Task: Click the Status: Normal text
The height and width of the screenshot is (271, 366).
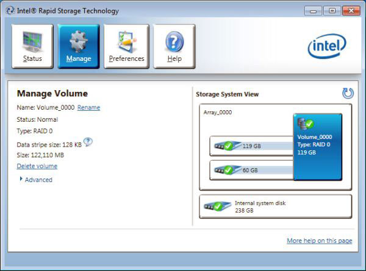Action: tap(37, 119)
